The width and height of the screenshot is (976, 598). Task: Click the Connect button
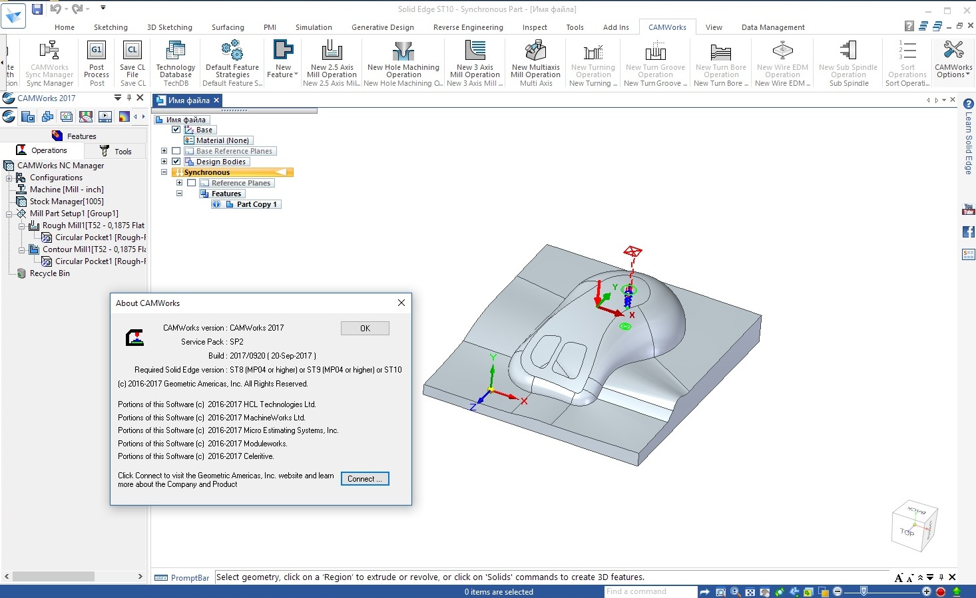(365, 479)
